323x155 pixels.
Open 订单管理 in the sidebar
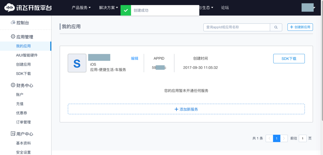tap(23, 122)
